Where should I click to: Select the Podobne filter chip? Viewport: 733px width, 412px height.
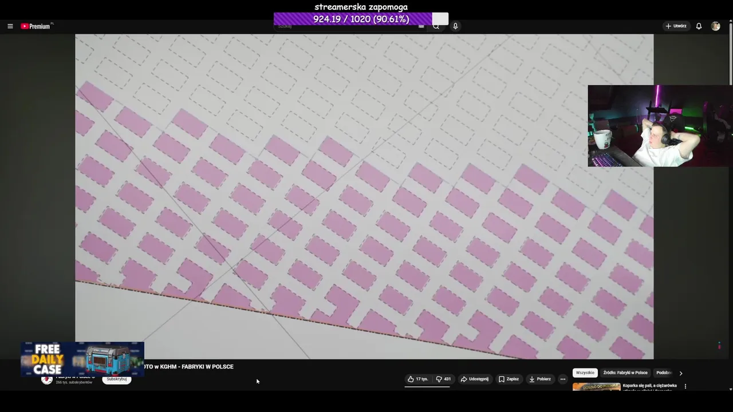[x=663, y=373]
